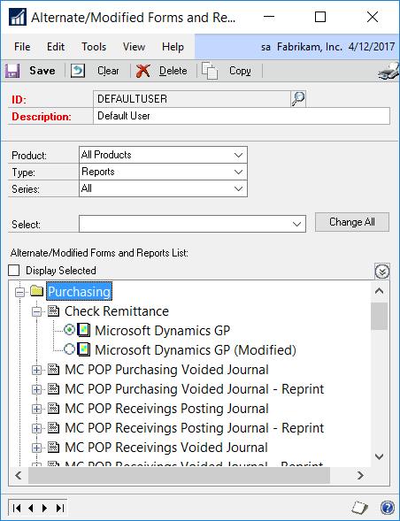400x521 pixels.
Task: Click the vertical scrollbar thumb in list
Action: 379,316
